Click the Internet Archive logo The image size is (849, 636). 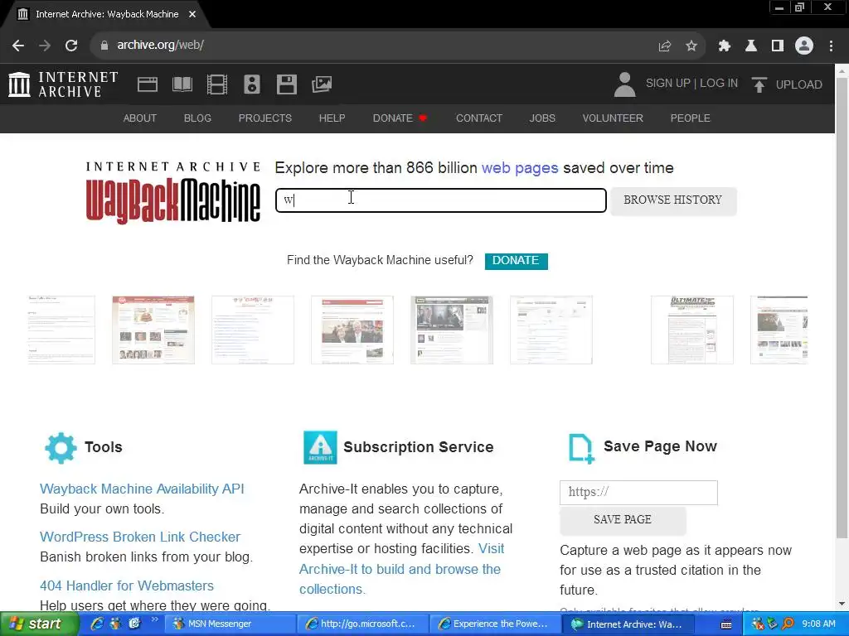click(63, 84)
